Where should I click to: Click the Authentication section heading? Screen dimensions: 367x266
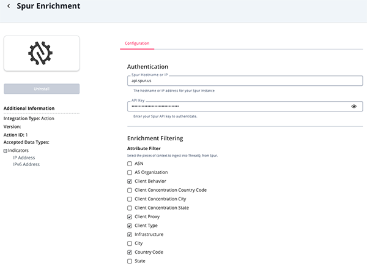(x=147, y=67)
